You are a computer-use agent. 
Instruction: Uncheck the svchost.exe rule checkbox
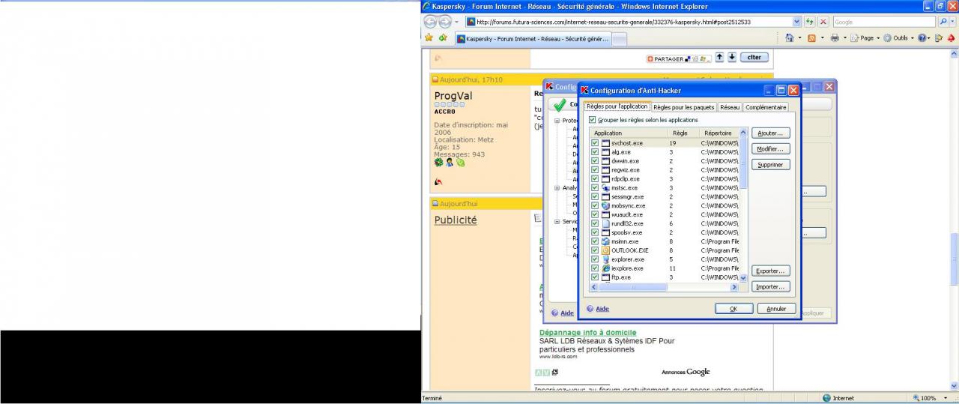coord(595,142)
